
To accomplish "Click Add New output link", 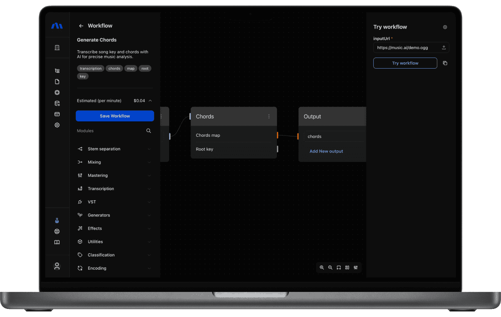I will pyautogui.click(x=326, y=151).
